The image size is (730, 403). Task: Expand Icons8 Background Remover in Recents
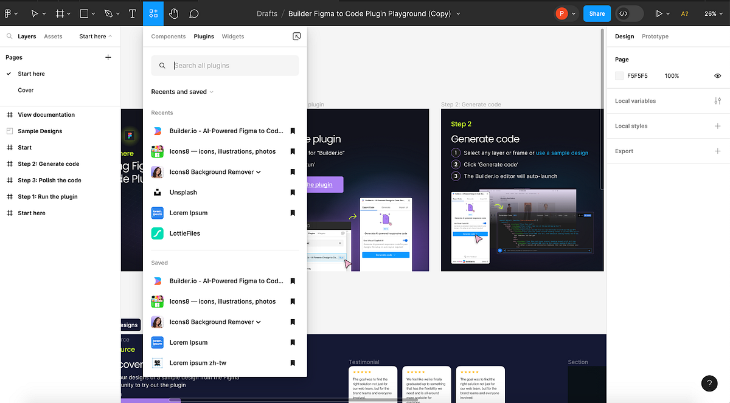(259, 172)
